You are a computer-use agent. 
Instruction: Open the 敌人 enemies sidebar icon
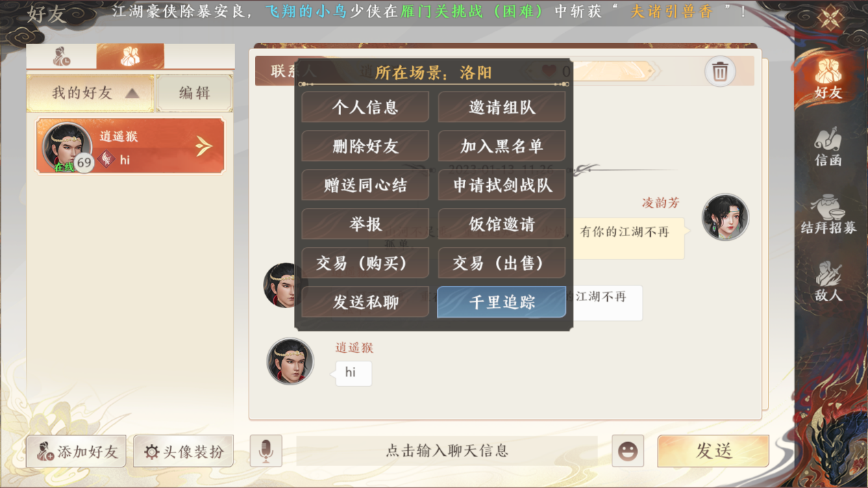828,282
